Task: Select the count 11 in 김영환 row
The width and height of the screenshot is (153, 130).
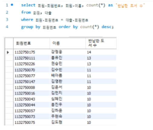Action: [x=101, y=82]
